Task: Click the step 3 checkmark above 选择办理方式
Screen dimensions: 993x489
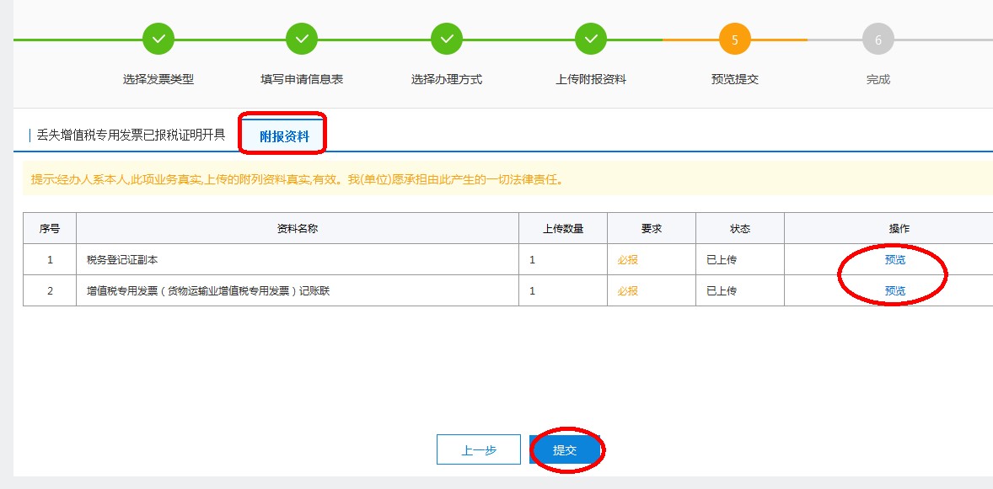Action: [x=447, y=39]
